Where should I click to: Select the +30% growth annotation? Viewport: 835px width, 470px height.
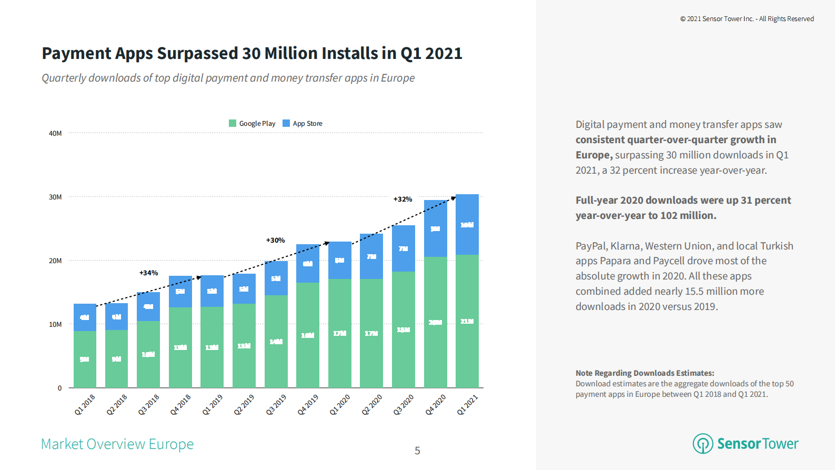(x=275, y=240)
